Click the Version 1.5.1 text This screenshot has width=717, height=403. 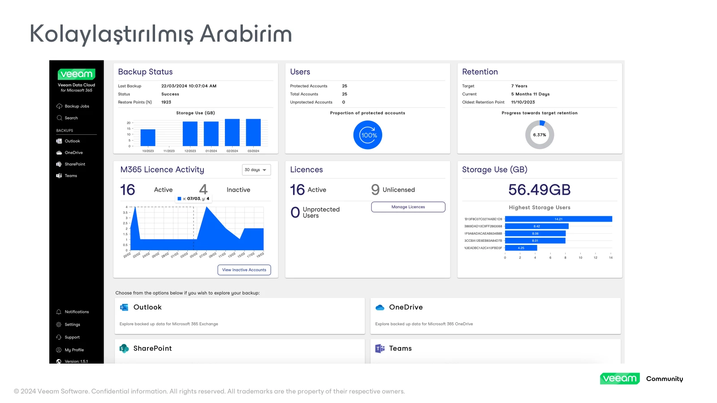click(x=76, y=361)
